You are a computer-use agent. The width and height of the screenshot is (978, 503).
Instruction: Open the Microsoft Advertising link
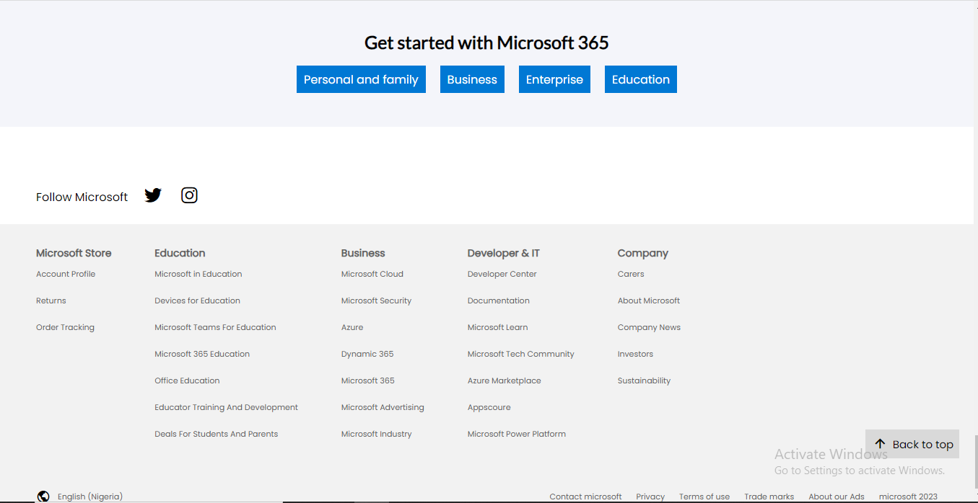point(383,407)
